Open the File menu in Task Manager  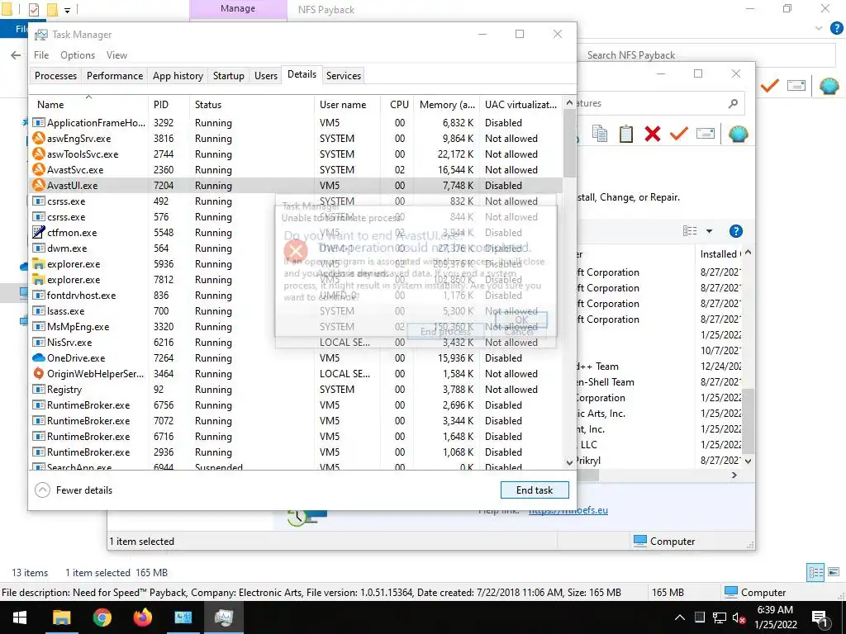(x=41, y=55)
